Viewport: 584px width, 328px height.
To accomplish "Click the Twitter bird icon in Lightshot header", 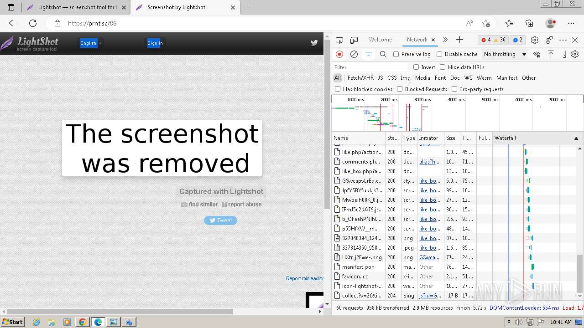I will [314, 43].
